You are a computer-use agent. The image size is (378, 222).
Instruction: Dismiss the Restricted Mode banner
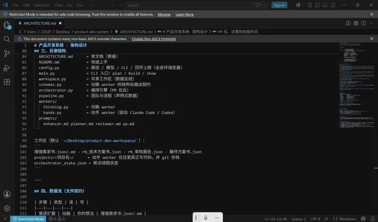372,15
